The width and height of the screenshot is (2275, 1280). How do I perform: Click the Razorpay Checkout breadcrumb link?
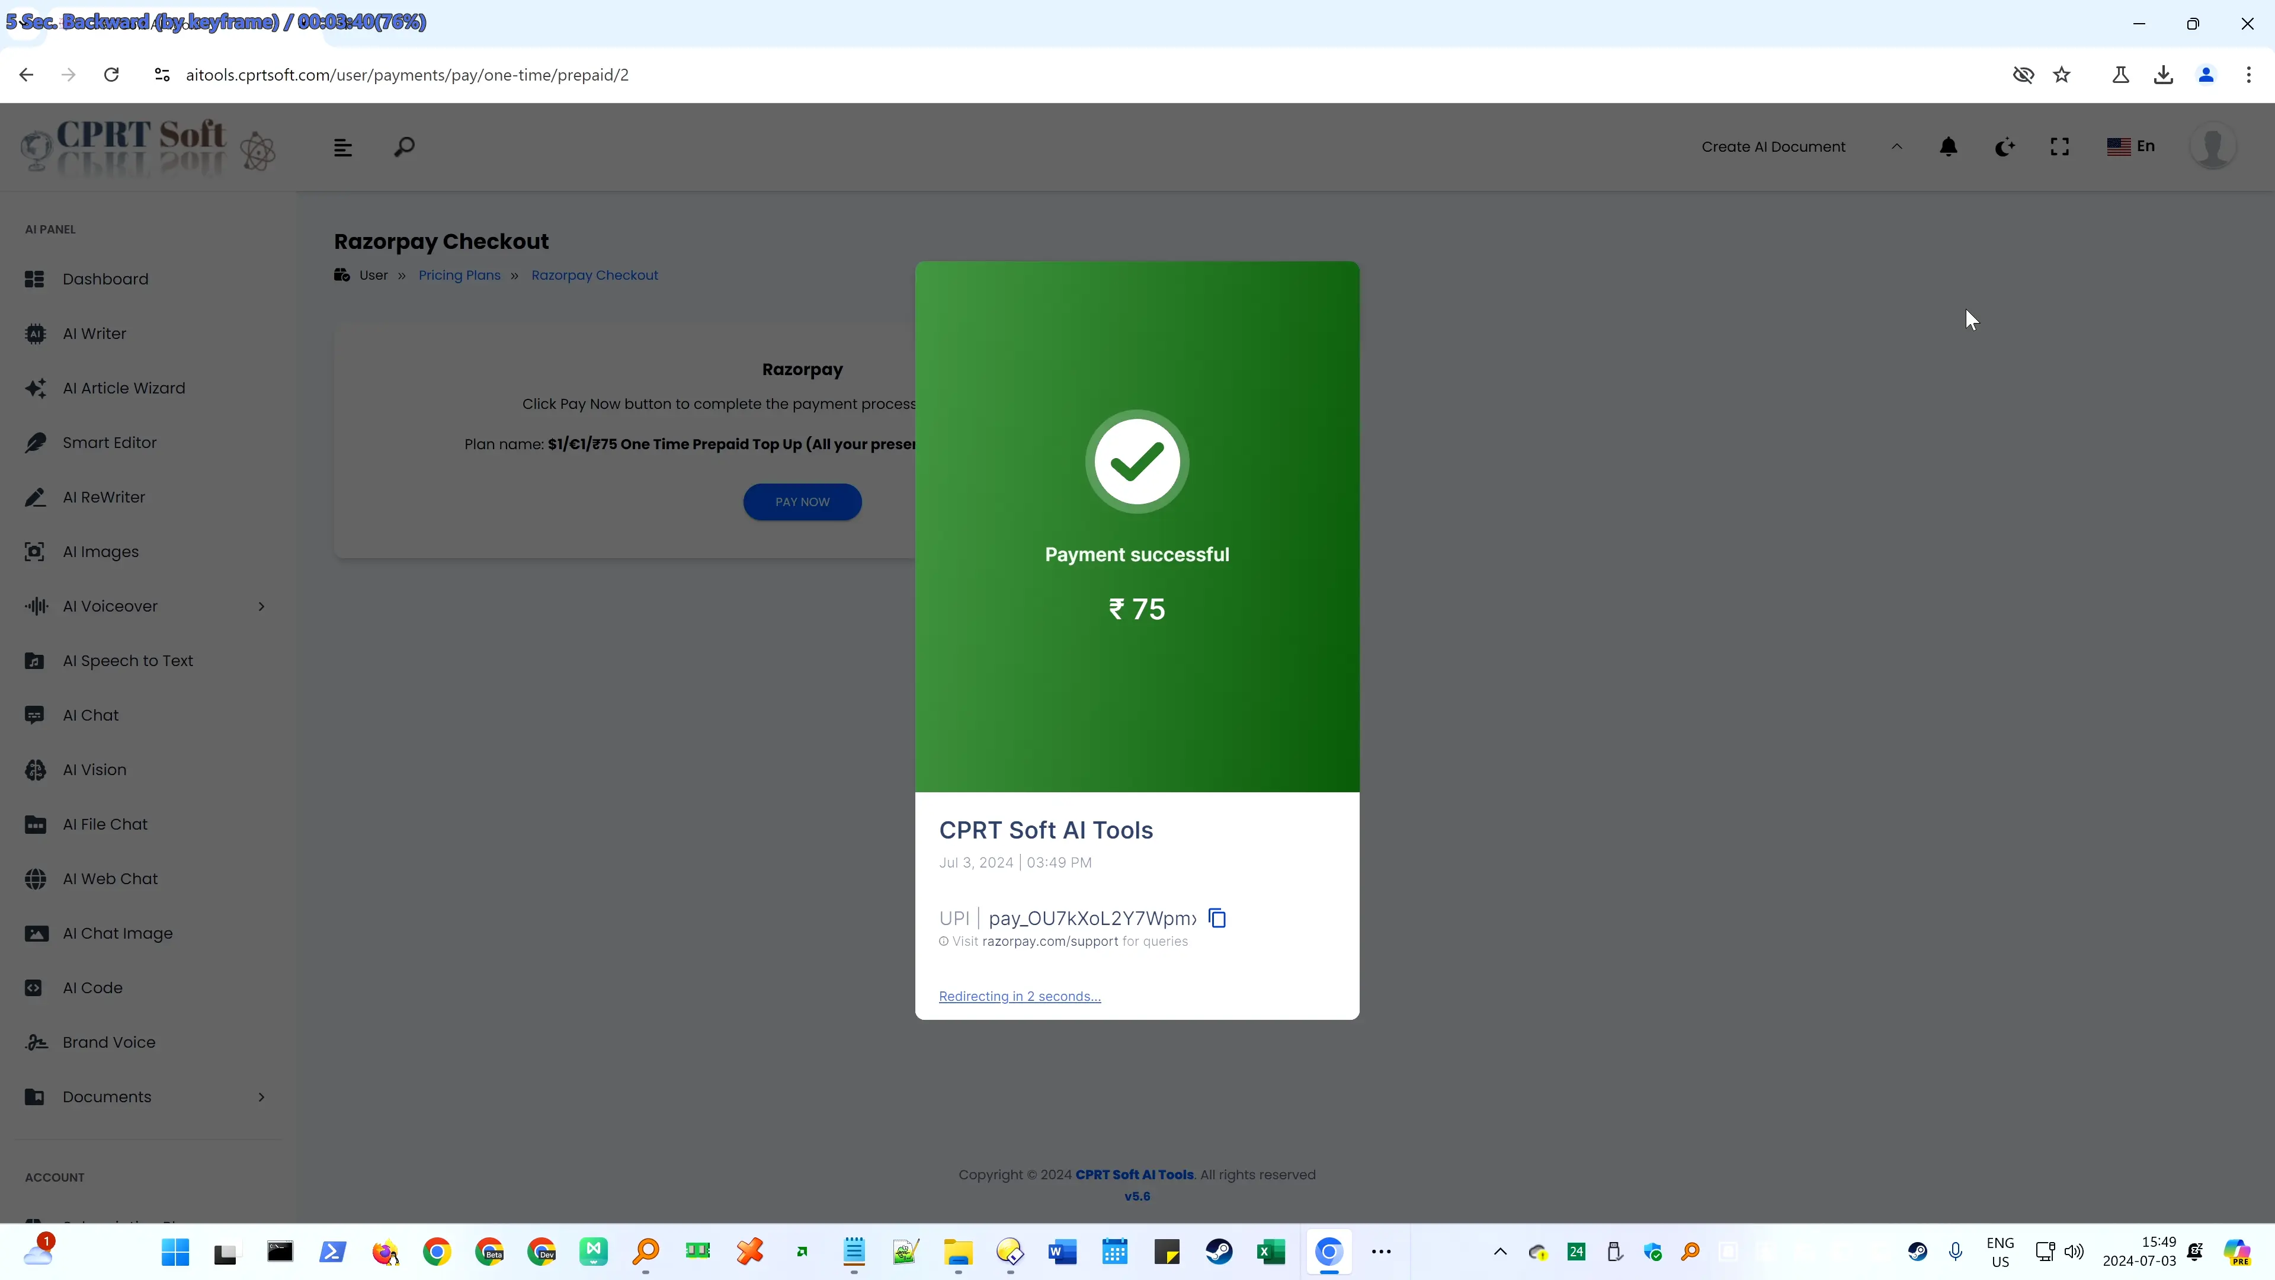tap(594, 276)
